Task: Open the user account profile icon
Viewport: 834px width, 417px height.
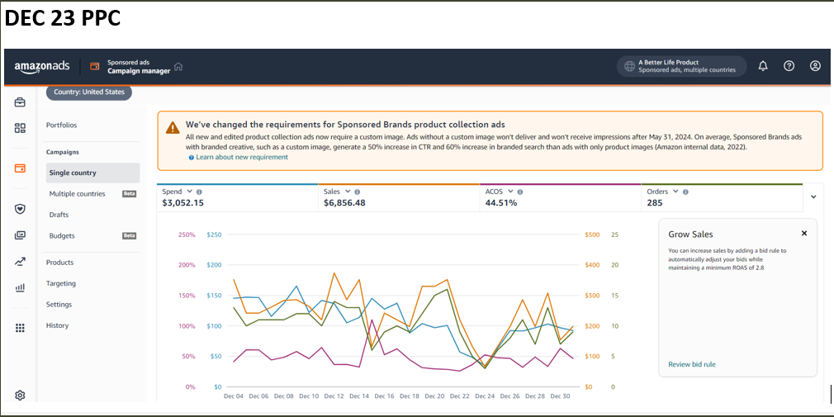Action: point(815,66)
